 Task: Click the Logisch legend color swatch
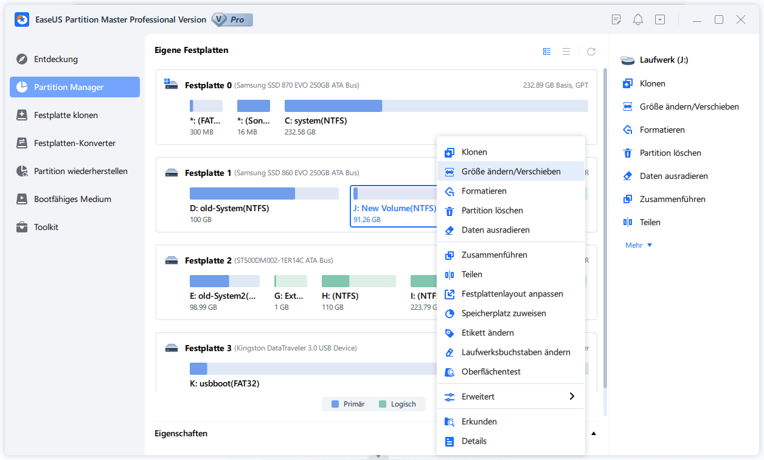coord(382,404)
